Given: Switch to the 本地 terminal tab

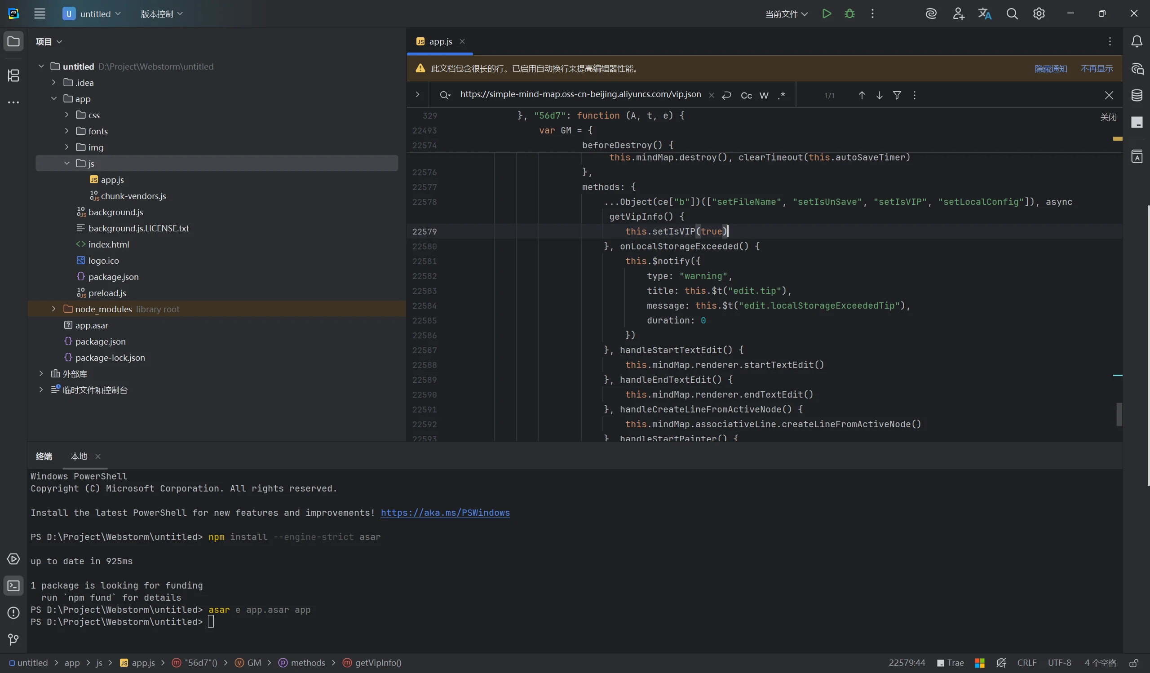Looking at the screenshot, I should 79,456.
